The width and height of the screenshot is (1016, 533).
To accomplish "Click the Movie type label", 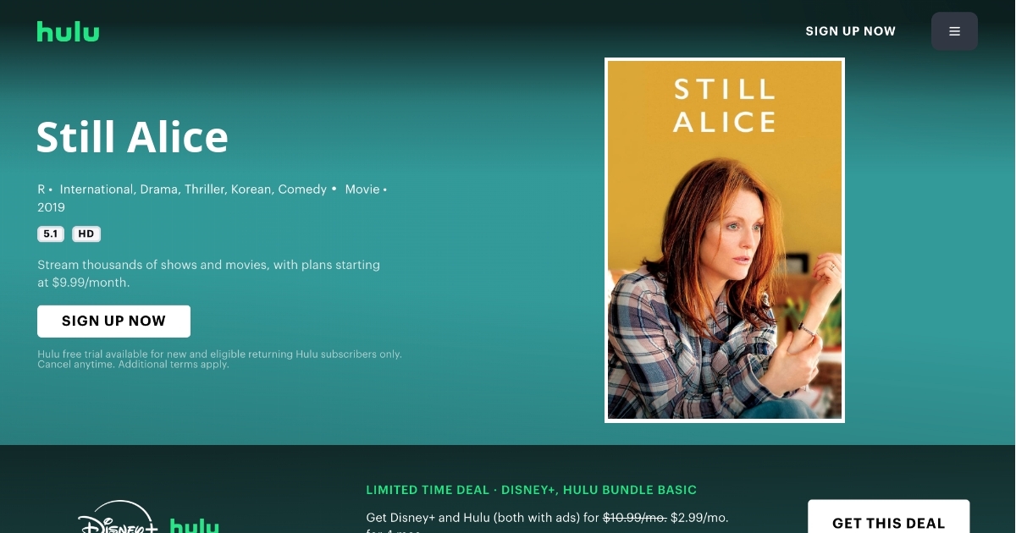I will (x=362, y=190).
